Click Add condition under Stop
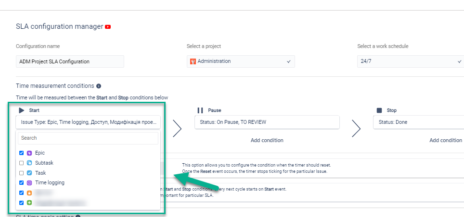464x217 pixels. click(446, 140)
